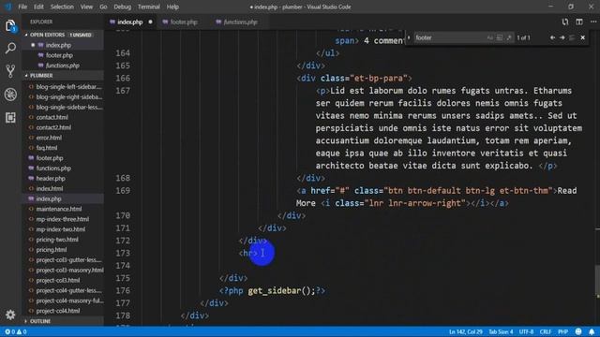
Task: Open the Explorer view in activity bar
Action: coord(10,26)
